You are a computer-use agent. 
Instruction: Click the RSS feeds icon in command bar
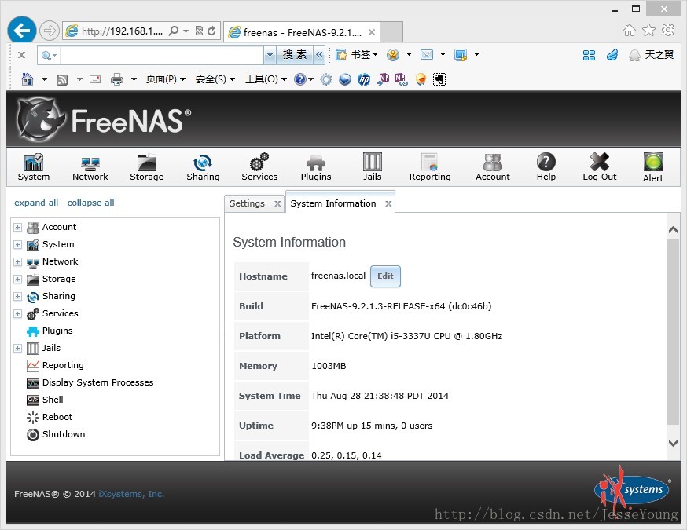[x=62, y=79]
